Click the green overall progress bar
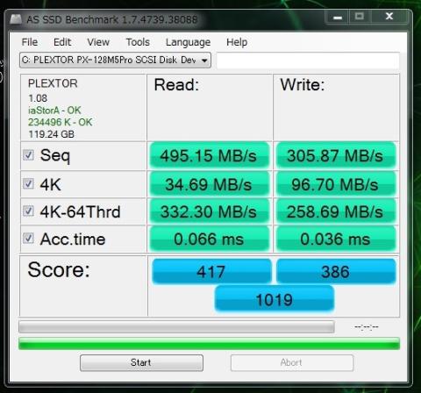Viewport: 421px width, 393px height. click(x=209, y=343)
